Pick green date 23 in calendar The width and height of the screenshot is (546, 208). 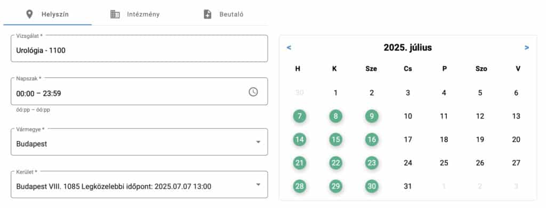click(372, 163)
